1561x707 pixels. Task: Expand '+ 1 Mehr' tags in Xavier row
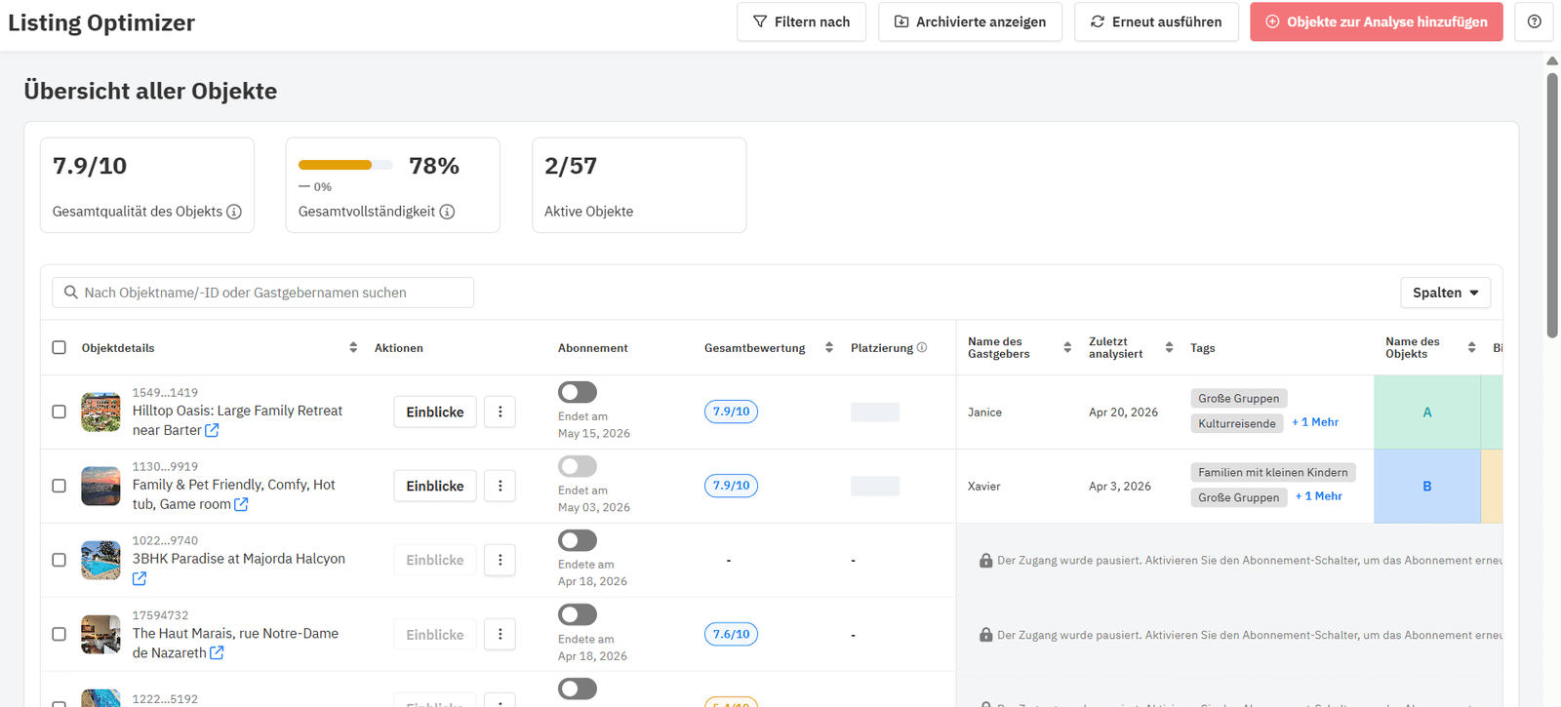pos(1319,496)
